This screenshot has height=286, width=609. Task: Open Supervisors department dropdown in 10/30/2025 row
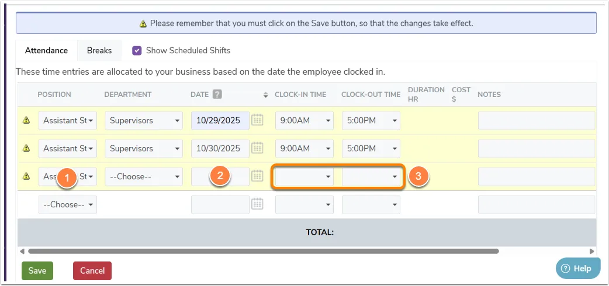(x=144, y=149)
